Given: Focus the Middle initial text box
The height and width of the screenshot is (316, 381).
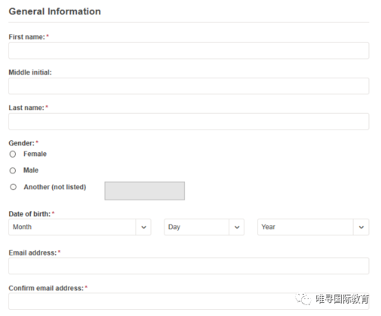Looking at the screenshot, I should 189,86.
